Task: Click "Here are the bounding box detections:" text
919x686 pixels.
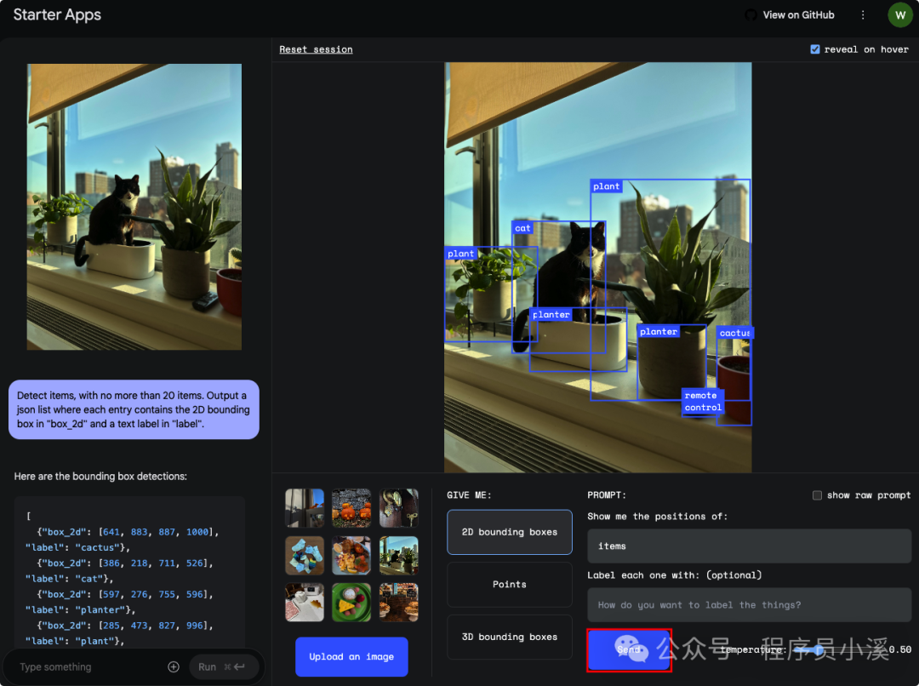Action: click(x=100, y=476)
